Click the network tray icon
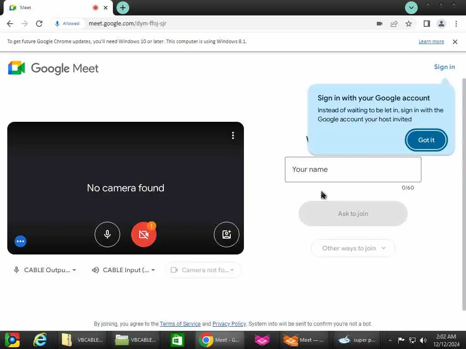 tap(412, 340)
